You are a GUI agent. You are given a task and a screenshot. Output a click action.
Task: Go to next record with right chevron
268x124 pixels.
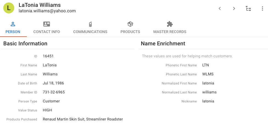[234, 8]
